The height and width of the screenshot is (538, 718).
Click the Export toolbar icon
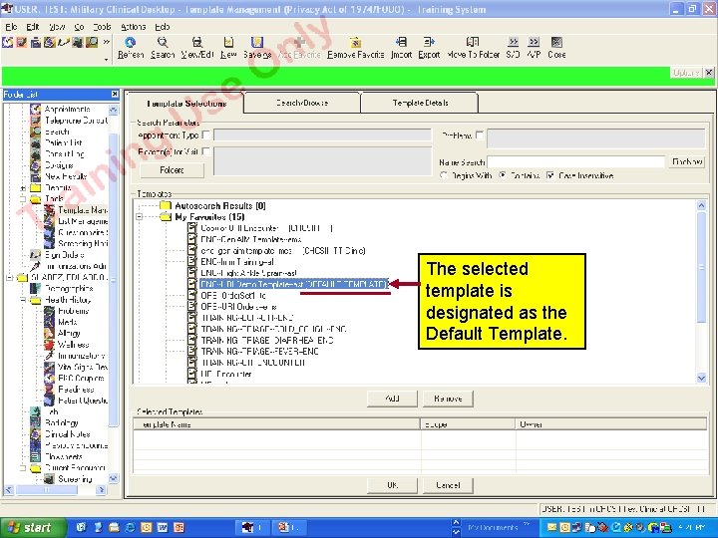pos(429,48)
